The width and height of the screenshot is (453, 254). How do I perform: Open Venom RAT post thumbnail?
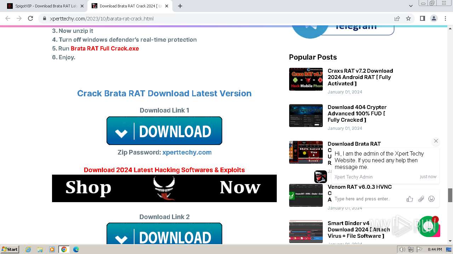point(306,195)
